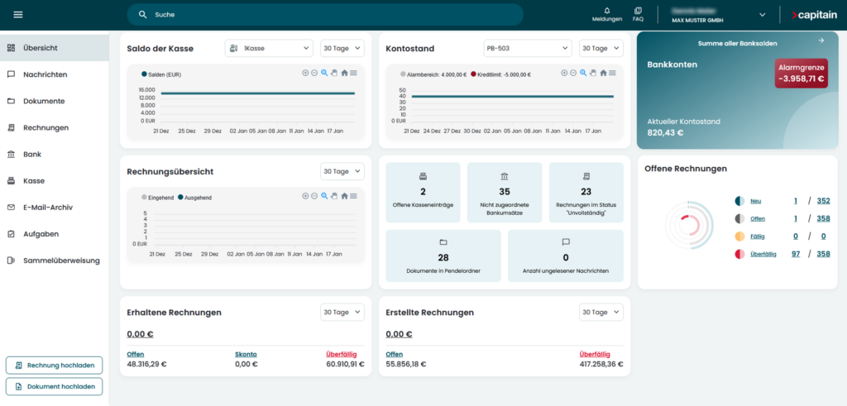
Task: Select pan hand tool on Kontostand chart
Action: 592,74
